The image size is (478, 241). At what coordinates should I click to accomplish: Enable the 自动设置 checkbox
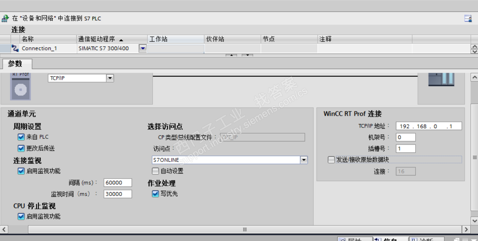tap(155, 171)
